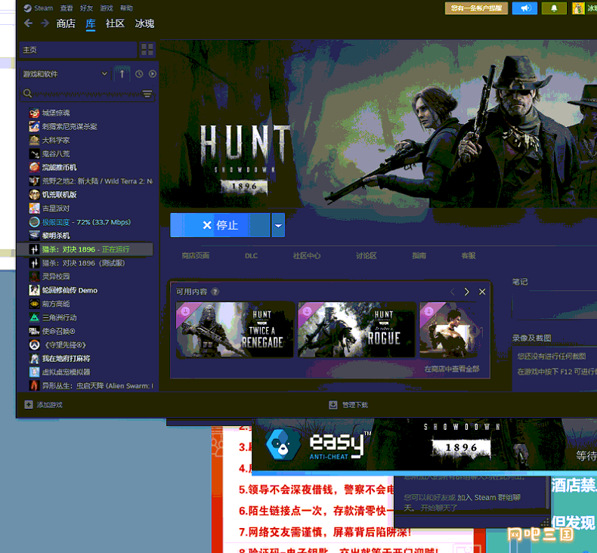Click the 停止 stop game button
Viewport: 597px width, 553px height.
pos(220,225)
